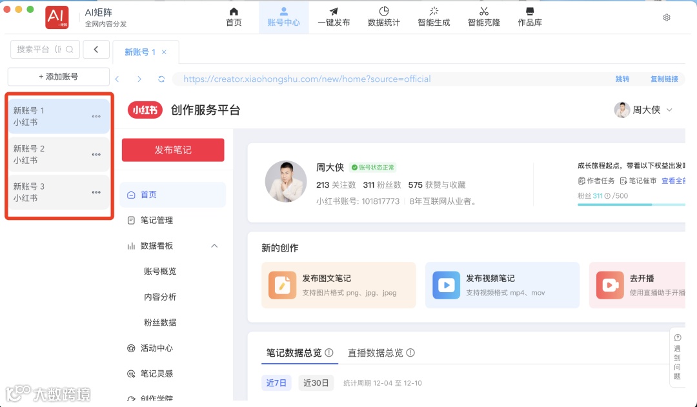Click the search magnifier in platform search box
The image size is (697, 407).
point(69,49)
